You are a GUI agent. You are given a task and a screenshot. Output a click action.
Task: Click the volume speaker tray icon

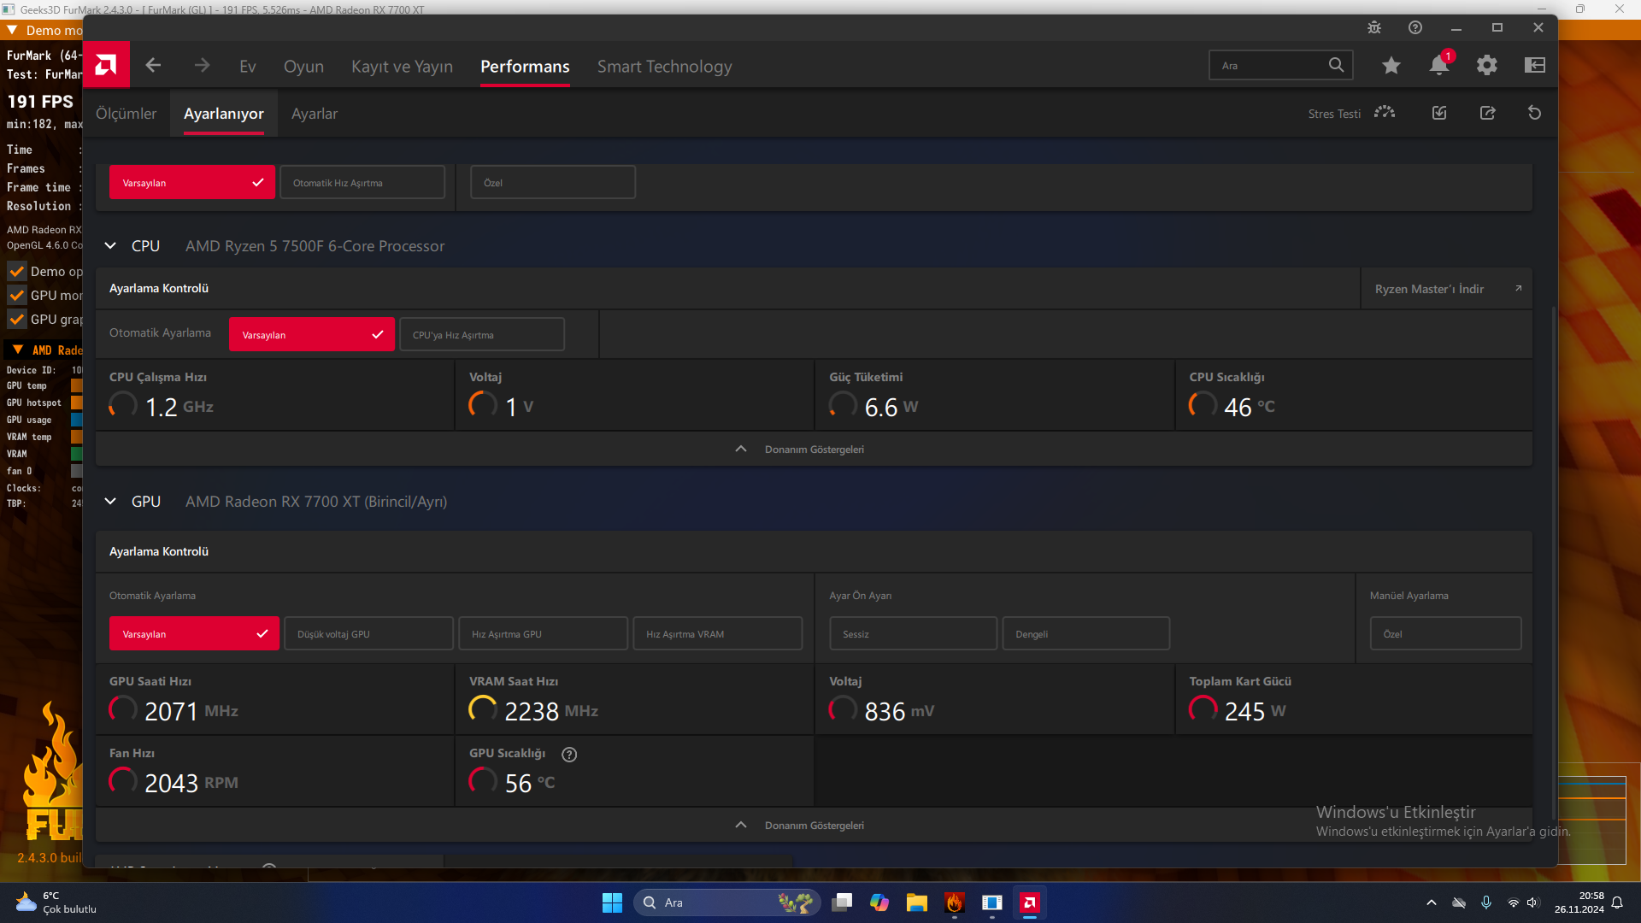[x=1533, y=902]
